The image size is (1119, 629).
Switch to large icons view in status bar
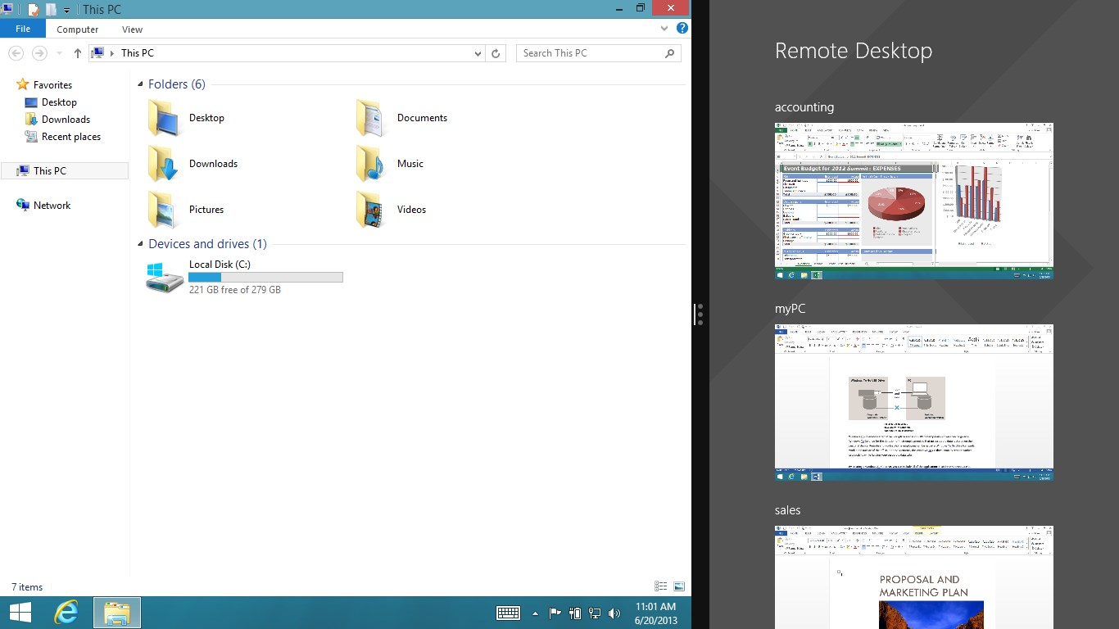click(x=679, y=586)
